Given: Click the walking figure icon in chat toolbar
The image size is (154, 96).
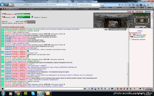Looking at the screenshot, I should click(x=99, y=89).
